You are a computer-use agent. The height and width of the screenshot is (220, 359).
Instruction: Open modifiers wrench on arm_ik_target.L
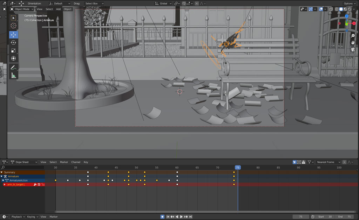coord(35,185)
